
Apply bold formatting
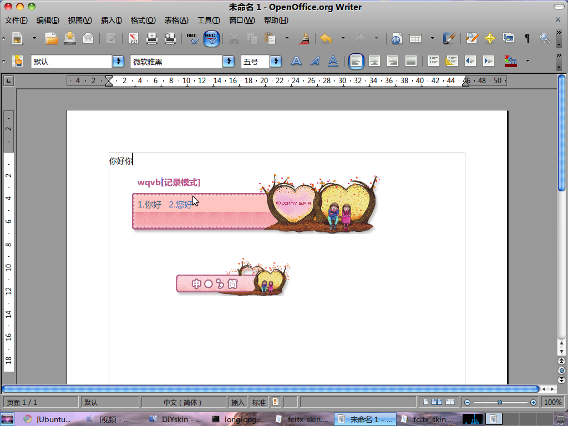click(x=296, y=61)
